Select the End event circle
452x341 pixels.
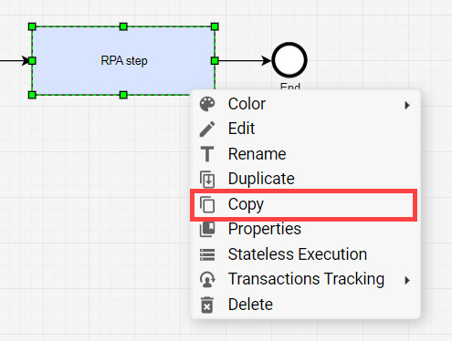pyautogui.click(x=289, y=60)
